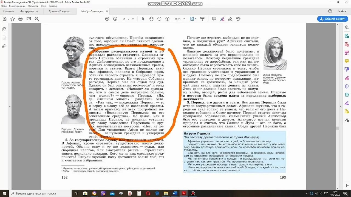Open More Tools wrench icon
The height and width of the screenshot is (197, 351).
347,120
